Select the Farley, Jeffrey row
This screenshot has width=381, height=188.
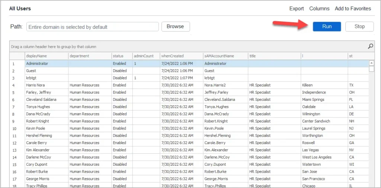pyautogui.click(x=189, y=92)
